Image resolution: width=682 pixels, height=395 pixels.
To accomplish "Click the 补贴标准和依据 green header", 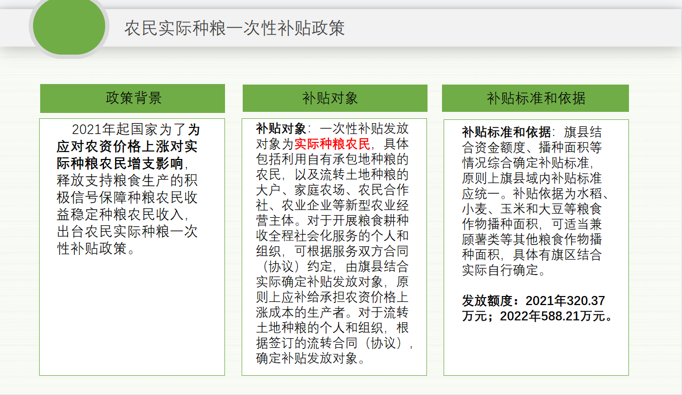I will click(535, 98).
